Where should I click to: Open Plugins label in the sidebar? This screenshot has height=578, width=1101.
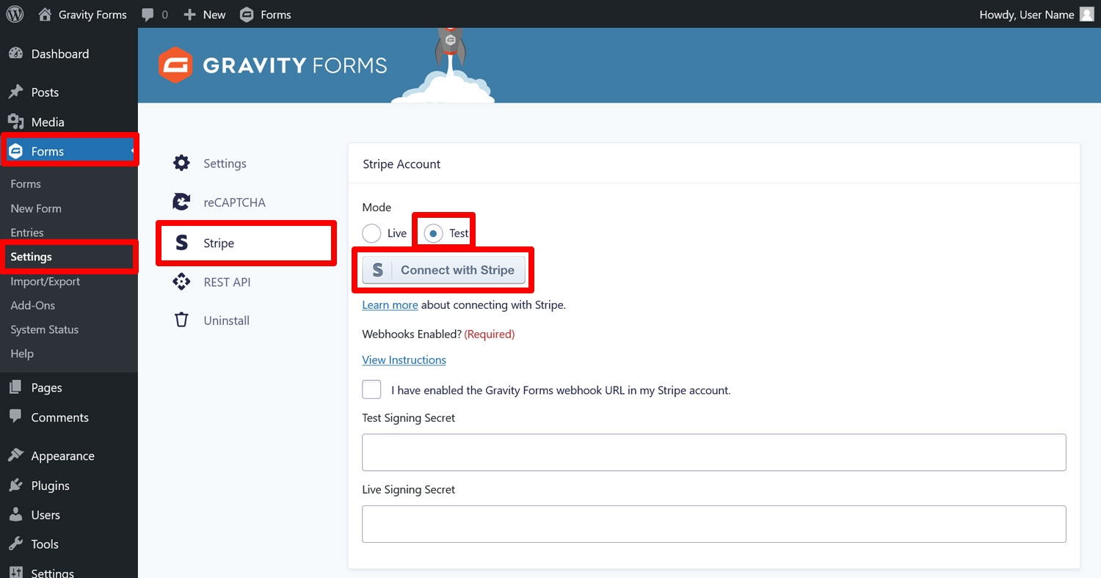50,486
